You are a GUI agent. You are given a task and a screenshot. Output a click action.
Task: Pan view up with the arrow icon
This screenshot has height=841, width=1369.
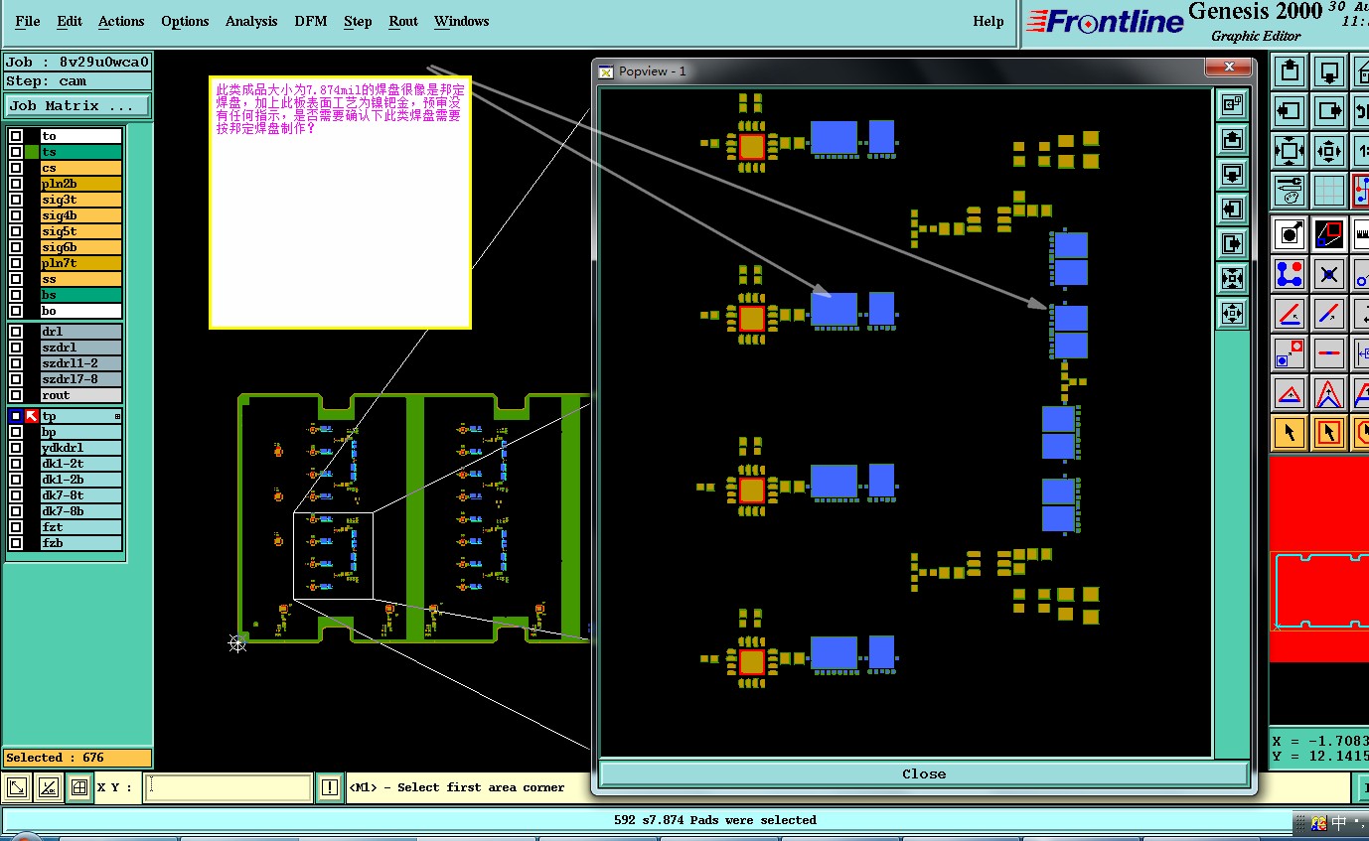tap(1290, 70)
